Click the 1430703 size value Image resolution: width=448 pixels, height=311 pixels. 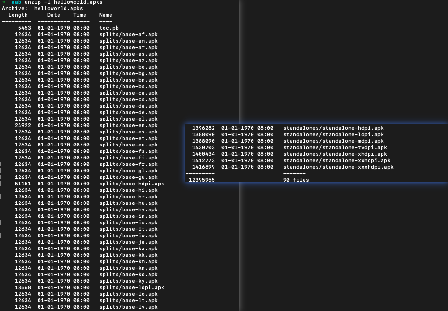tap(203, 148)
